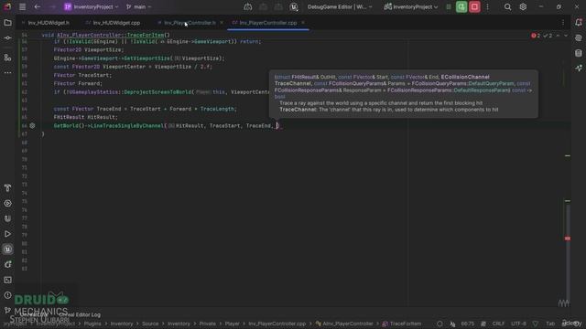
Task: Click DeprojectScreenToWorld in the code
Action: pyautogui.click(x=157, y=92)
